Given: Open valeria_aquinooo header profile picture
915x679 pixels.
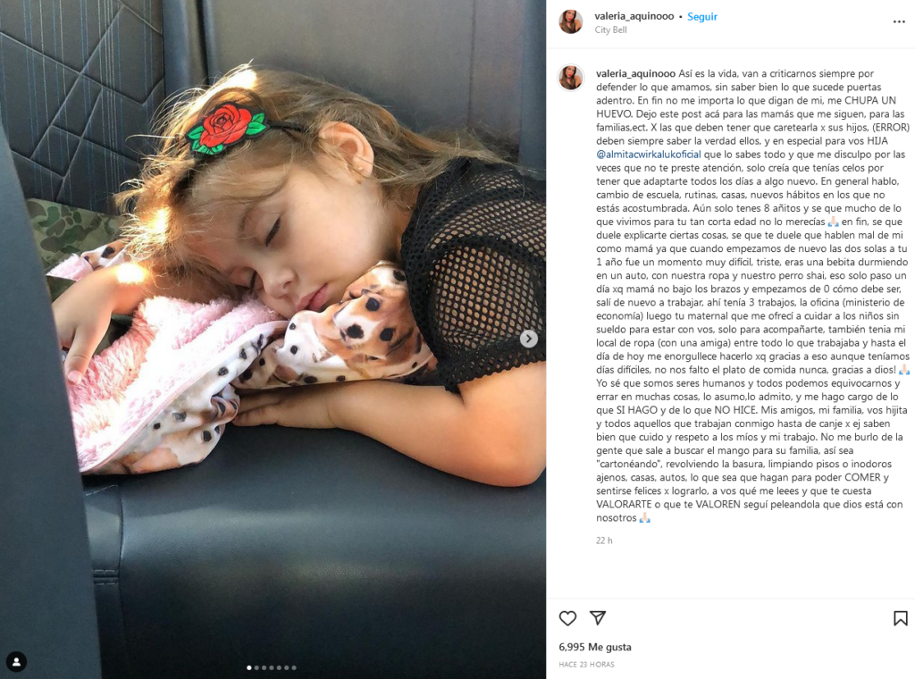Looking at the screenshot, I should (571, 22).
